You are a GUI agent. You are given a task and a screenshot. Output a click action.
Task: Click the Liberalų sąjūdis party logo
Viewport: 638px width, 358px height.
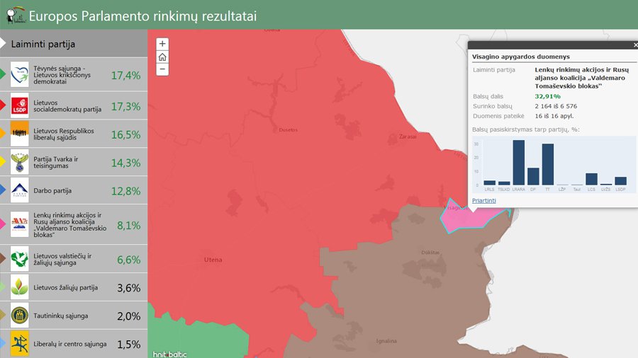click(x=20, y=134)
